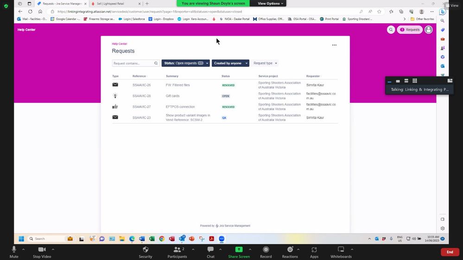Sort by Reference column header
Screen dimensions: 463x260
point(139,76)
